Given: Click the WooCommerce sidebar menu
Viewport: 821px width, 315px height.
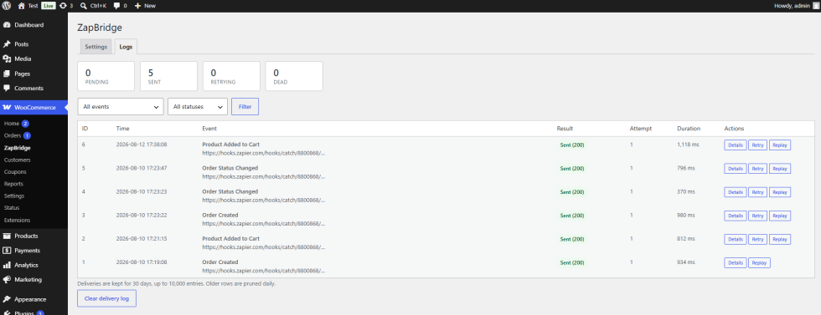Looking at the screenshot, I should (34, 107).
